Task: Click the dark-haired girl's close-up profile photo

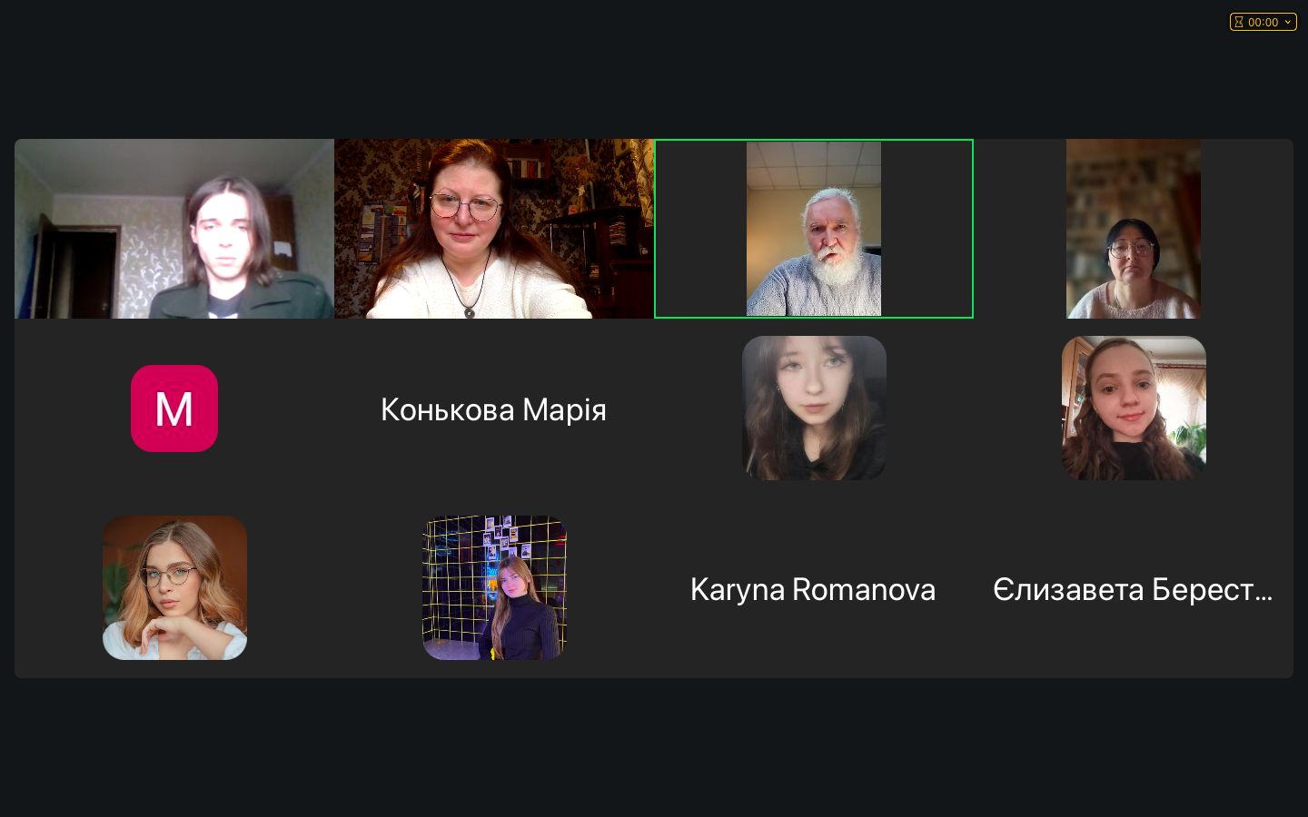Action: coord(814,408)
